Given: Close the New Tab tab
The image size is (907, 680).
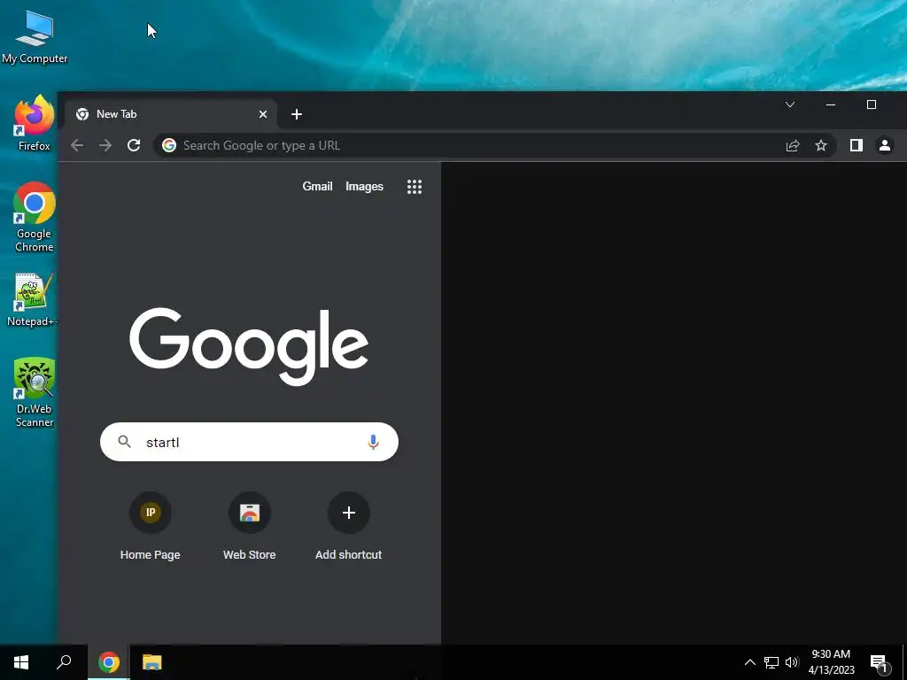Looking at the screenshot, I should pyautogui.click(x=262, y=114).
